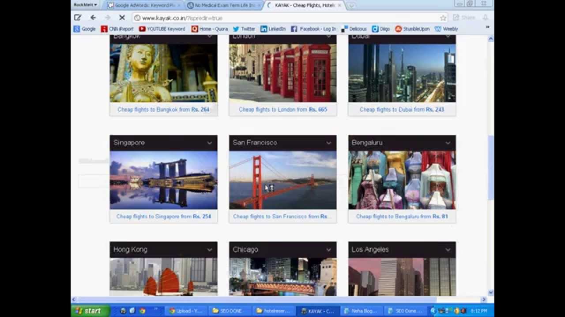
Task: Open the Google bookmark
Action: [84, 29]
